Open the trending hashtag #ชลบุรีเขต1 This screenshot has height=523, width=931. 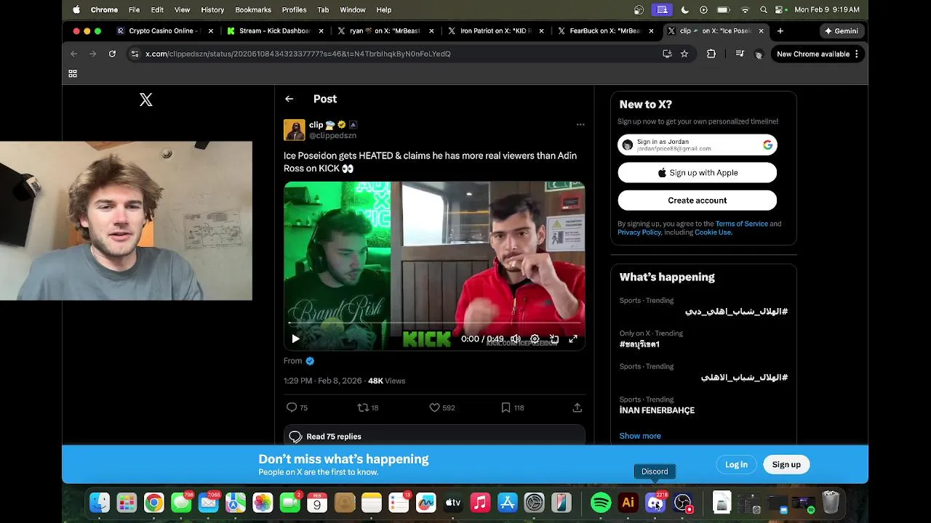[x=639, y=344]
